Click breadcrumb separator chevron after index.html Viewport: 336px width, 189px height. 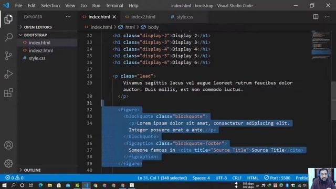[x=115, y=27]
